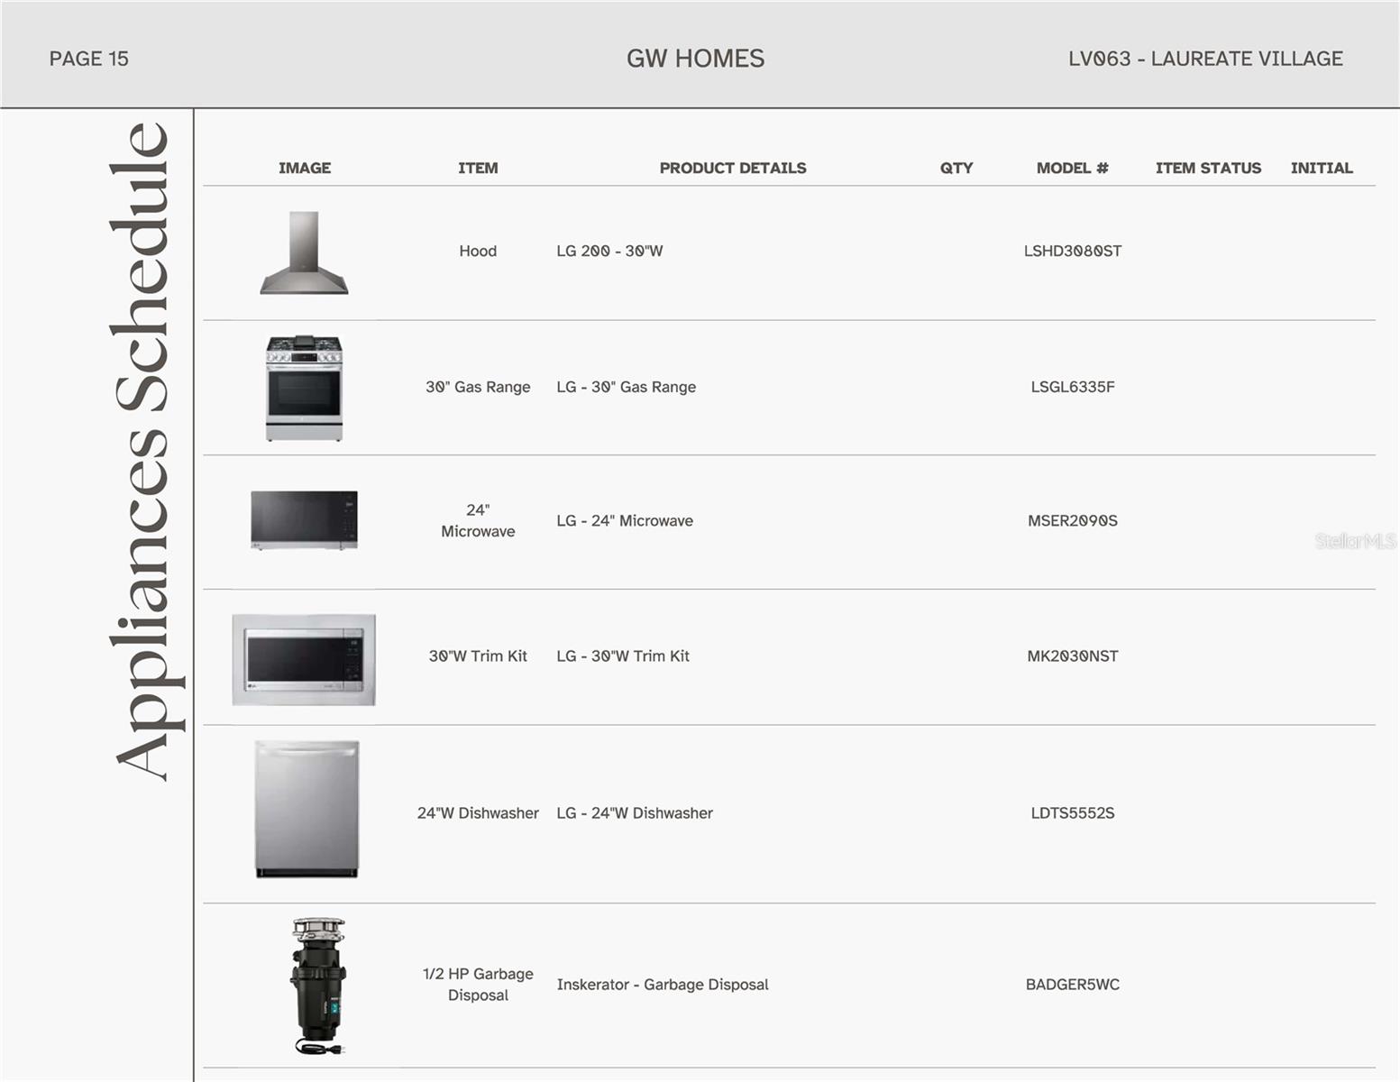
Task: Click the PAGE 15 label
Action: point(89,59)
